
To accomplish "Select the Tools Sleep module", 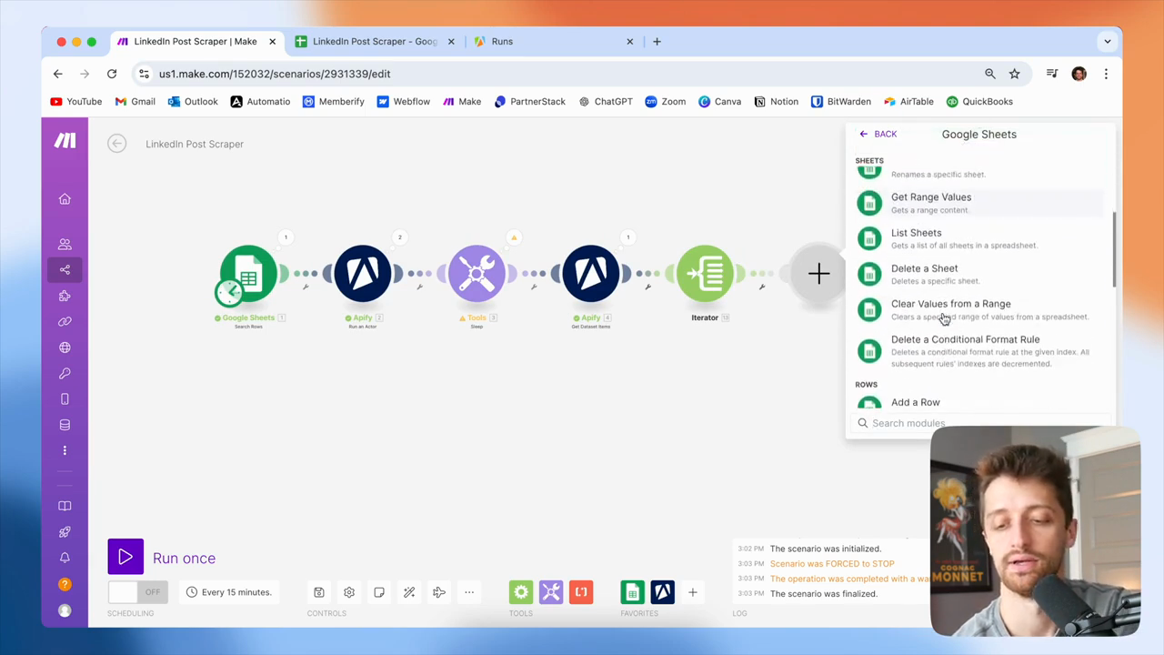I will click(477, 274).
